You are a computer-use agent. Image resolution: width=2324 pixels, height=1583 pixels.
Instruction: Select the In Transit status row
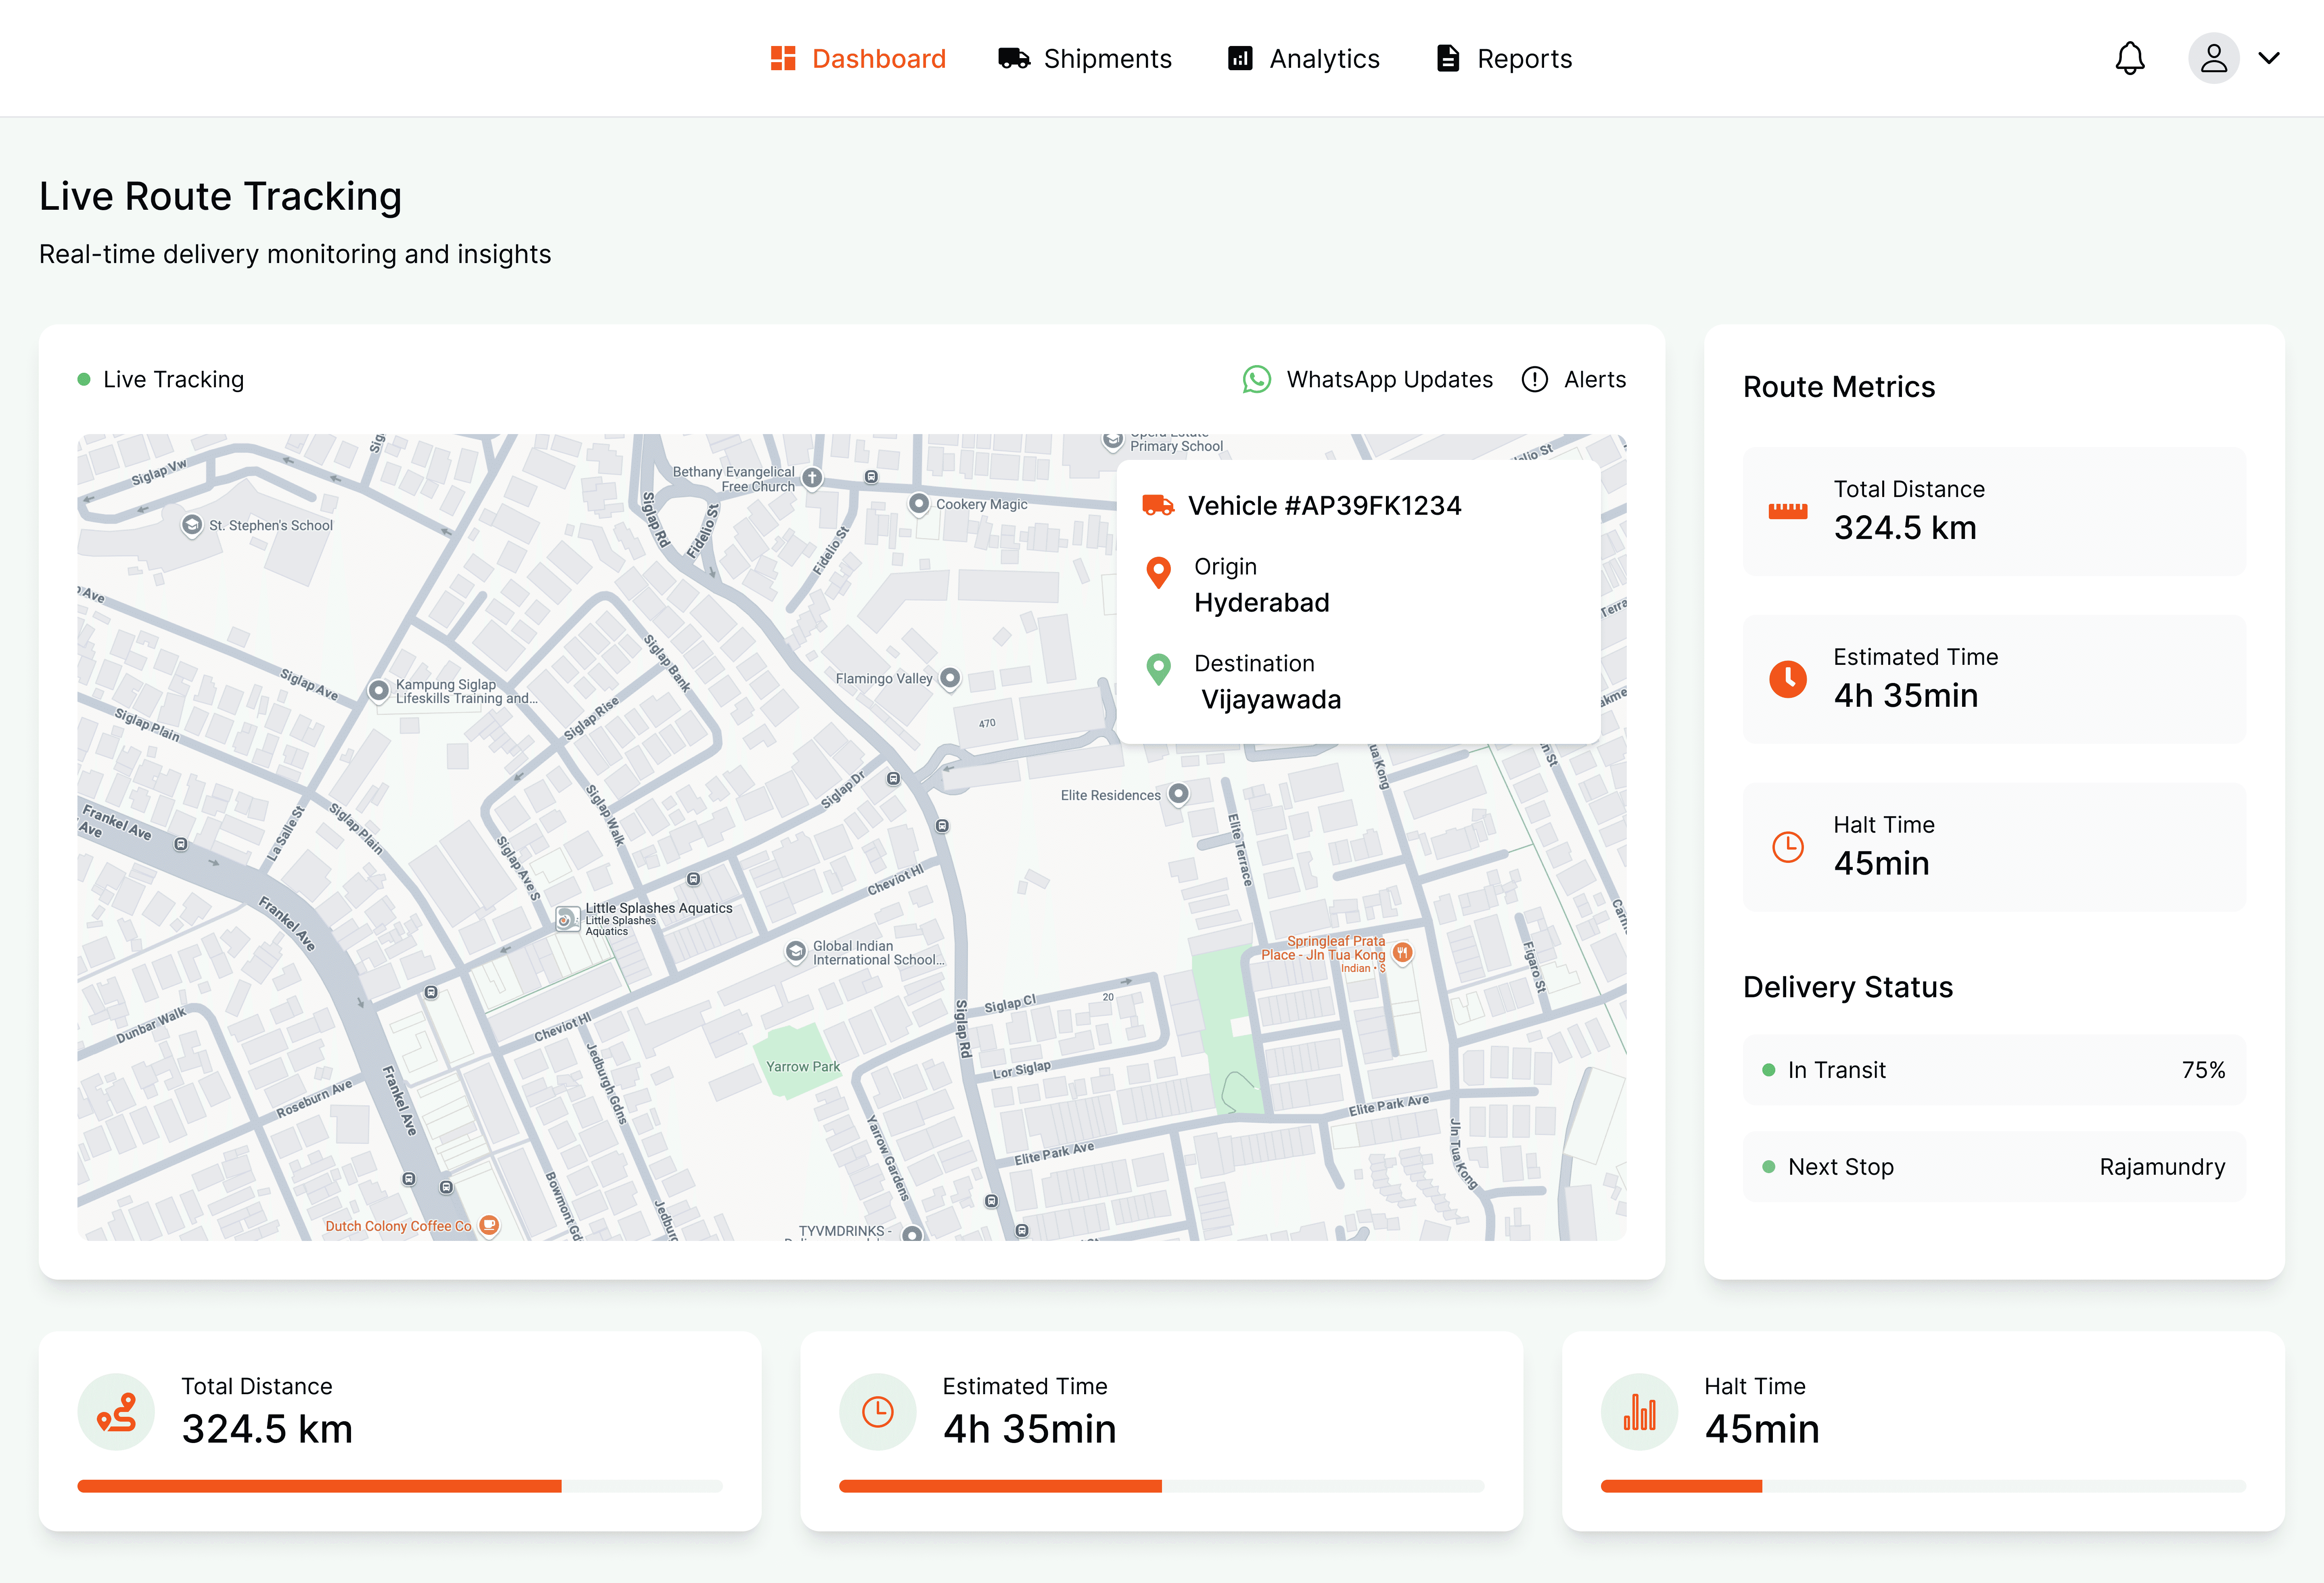click(1993, 1070)
